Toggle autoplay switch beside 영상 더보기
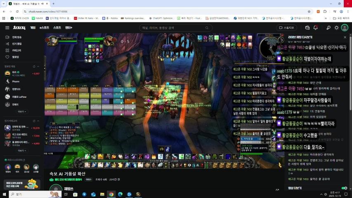The image size is (352, 198). click(344, 188)
